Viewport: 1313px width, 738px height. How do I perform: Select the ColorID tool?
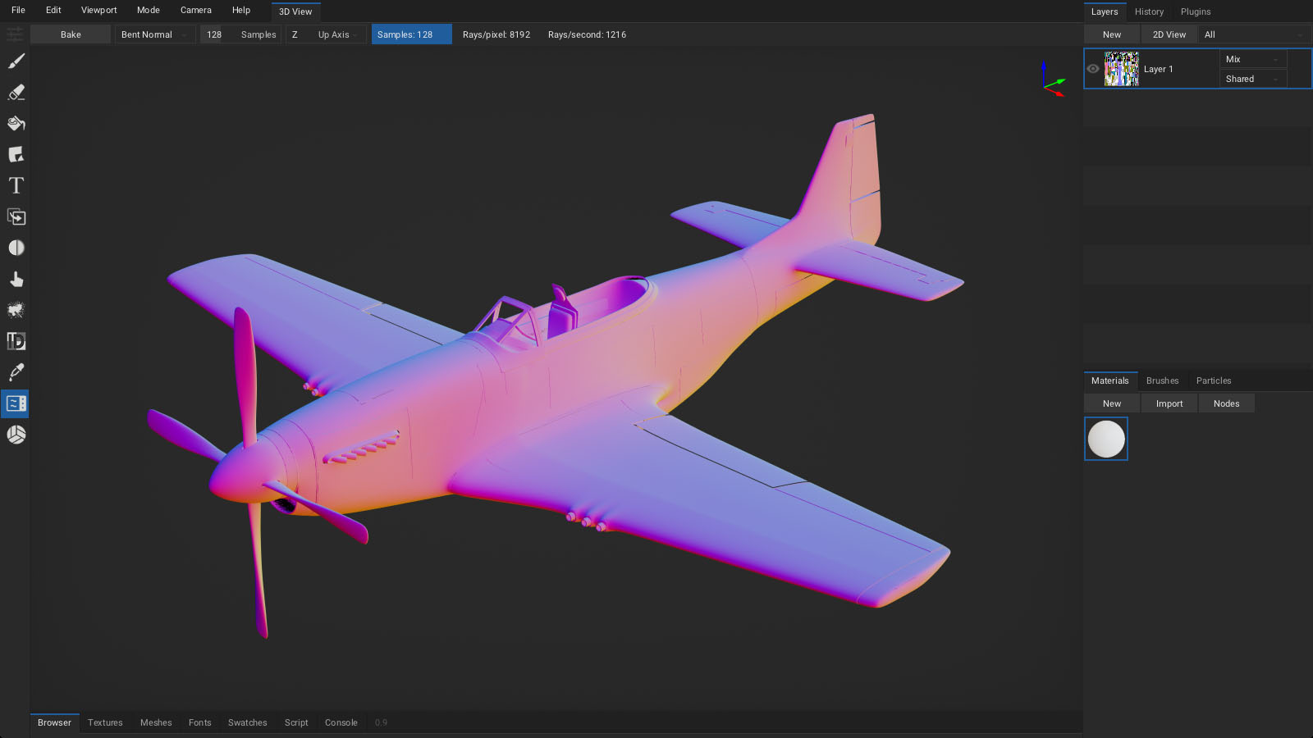(16, 341)
